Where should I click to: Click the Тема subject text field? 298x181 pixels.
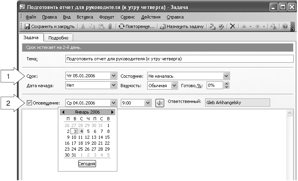[x=179, y=59]
